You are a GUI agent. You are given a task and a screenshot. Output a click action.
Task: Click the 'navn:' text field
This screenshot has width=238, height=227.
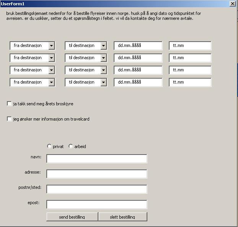click(97, 159)
